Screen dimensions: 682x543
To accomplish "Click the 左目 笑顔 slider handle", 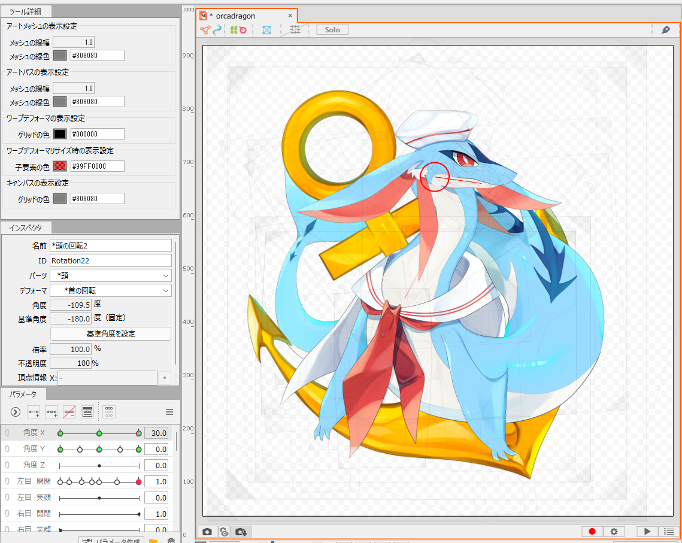I will 99,498.
